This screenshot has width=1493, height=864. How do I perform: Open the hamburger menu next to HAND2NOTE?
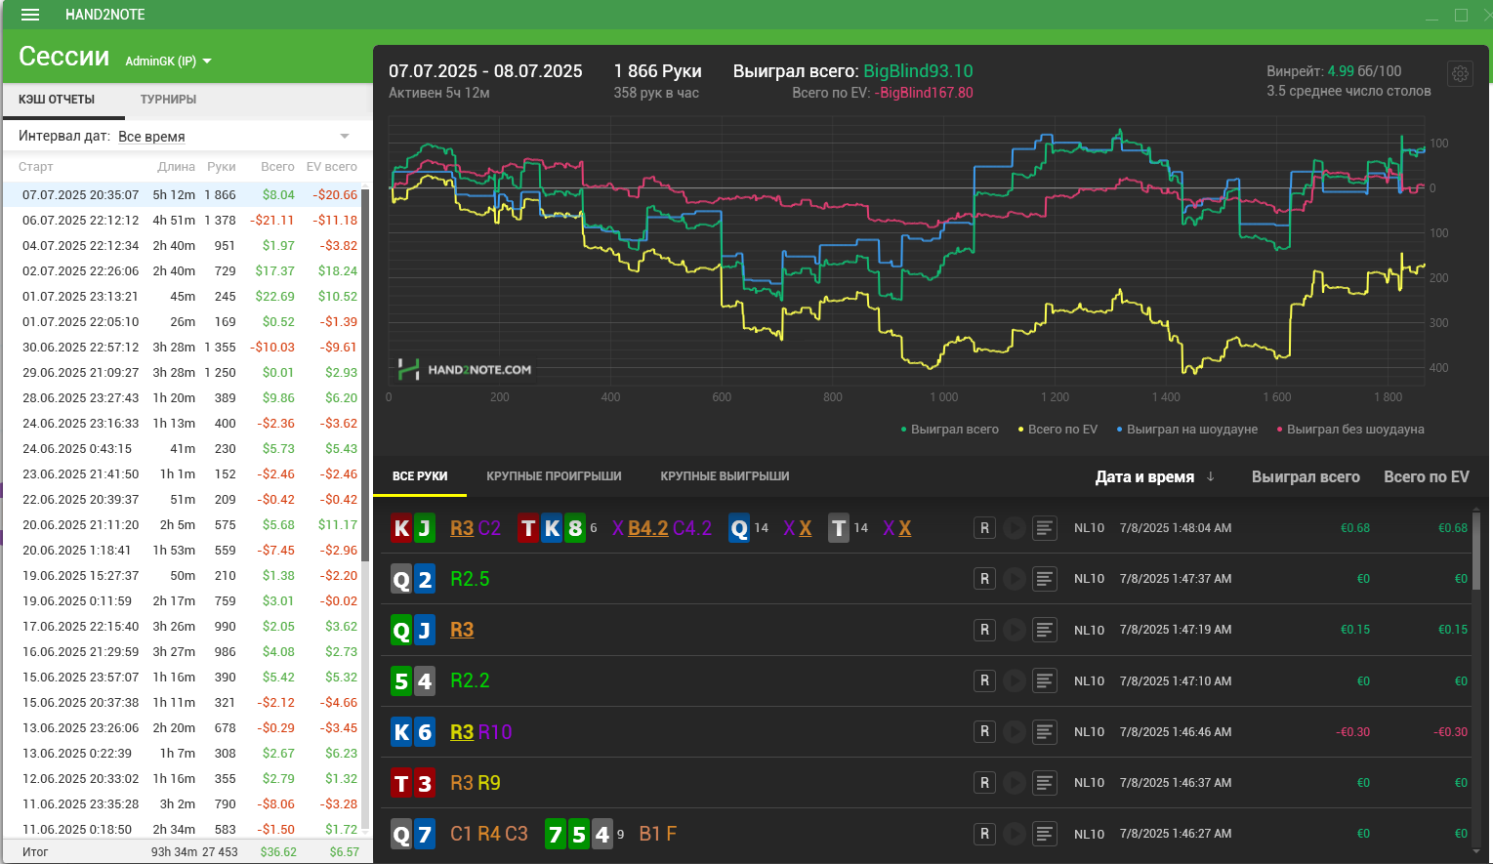(x=30, y=15)
